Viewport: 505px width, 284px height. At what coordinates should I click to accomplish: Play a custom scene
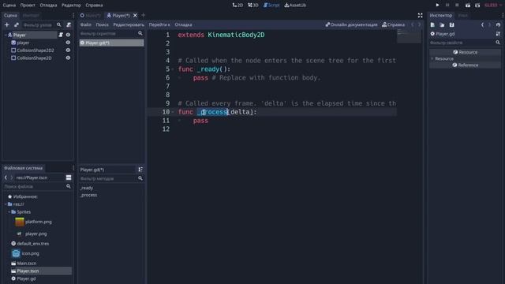[x=477, y=6]
